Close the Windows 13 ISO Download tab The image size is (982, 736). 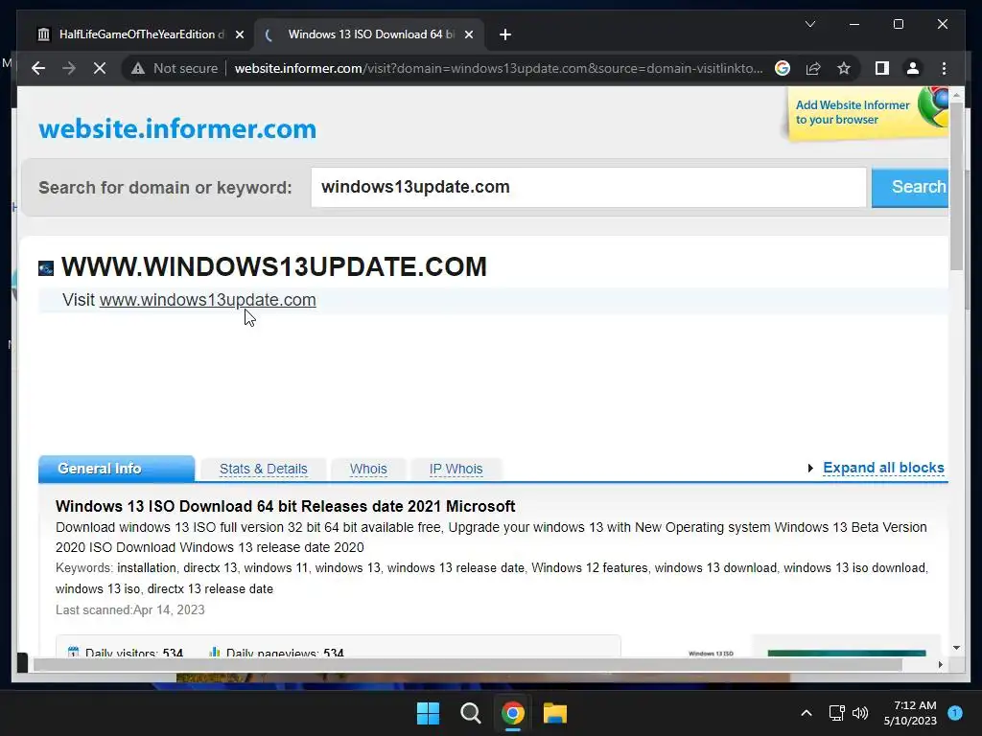point(468,35)
